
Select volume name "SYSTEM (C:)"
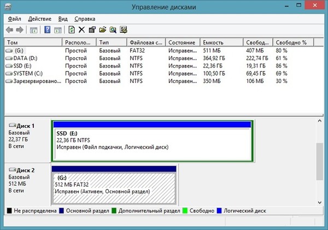click(x=28, y=73)
